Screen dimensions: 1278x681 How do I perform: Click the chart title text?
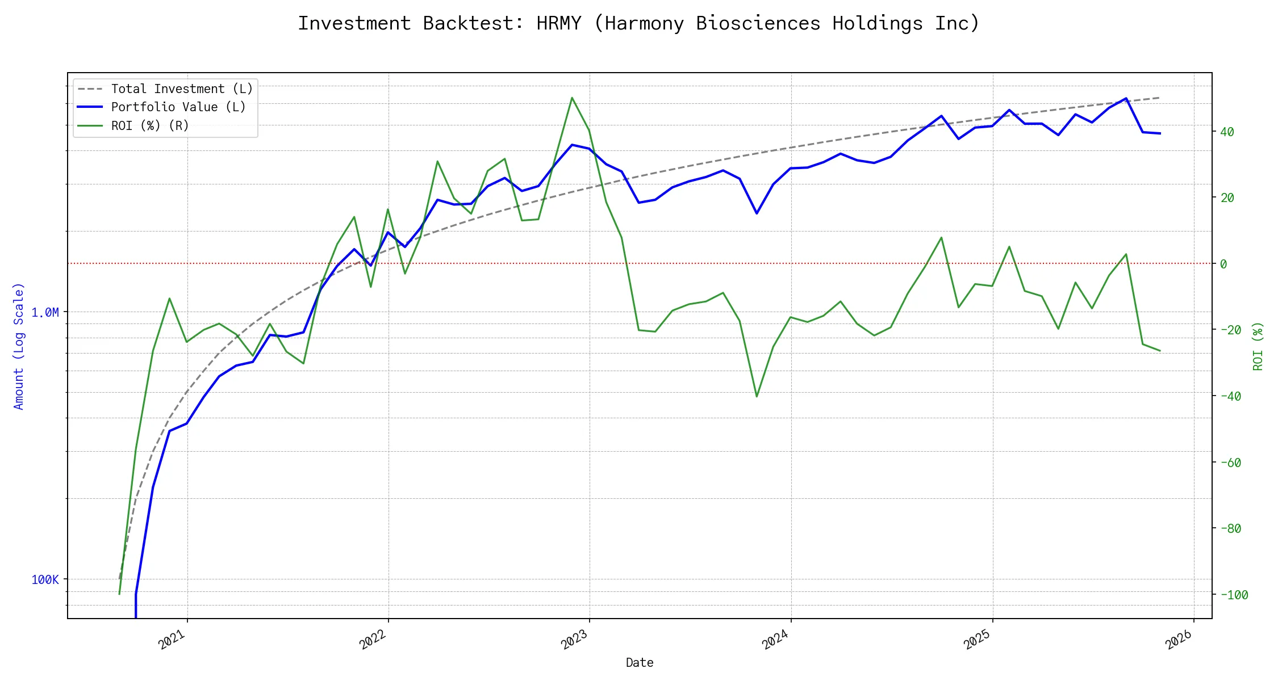pos(638,23)
